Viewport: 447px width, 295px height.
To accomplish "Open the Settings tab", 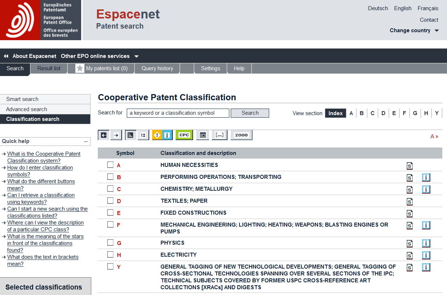I will click(x=210, y=68).
